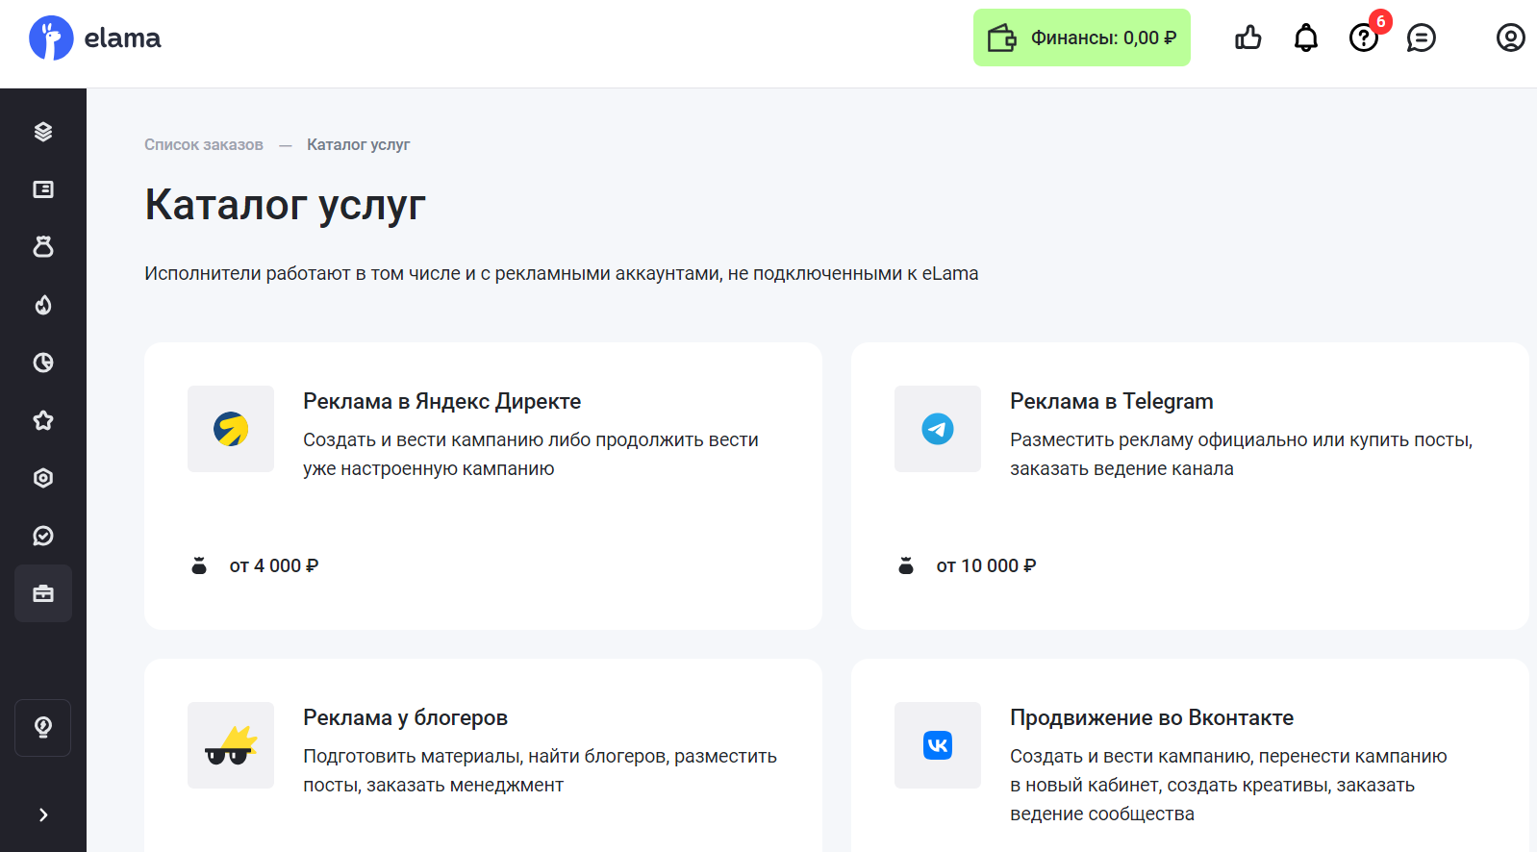Click the Telegram logo thumbnail
This screenshot has width=1537, height=852.
(938, 429)
